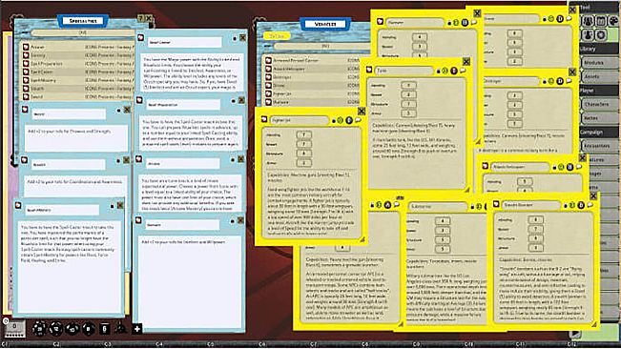This screenshot has width=621, height=349.
Task: Open the color palette icon in the Tool section
Action: pyautogui.click(x=613, y=21)
